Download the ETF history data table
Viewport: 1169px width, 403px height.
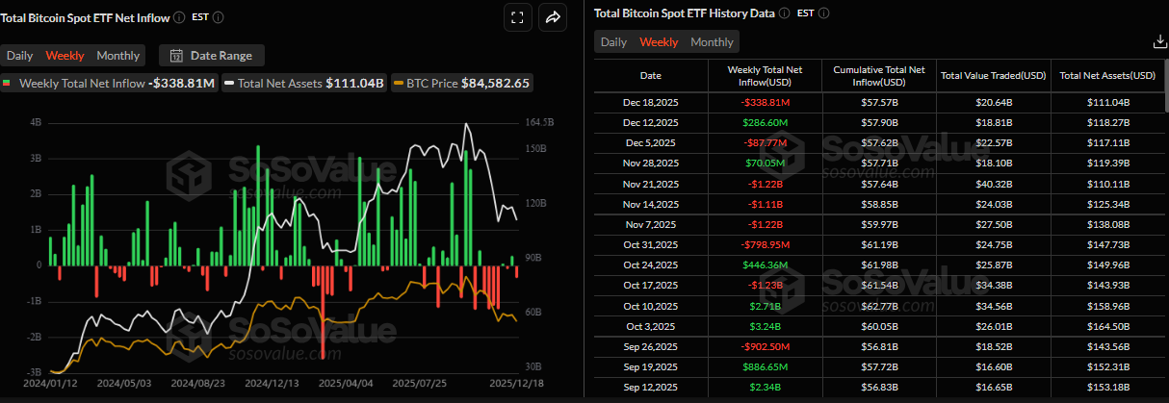point(1158,41)
